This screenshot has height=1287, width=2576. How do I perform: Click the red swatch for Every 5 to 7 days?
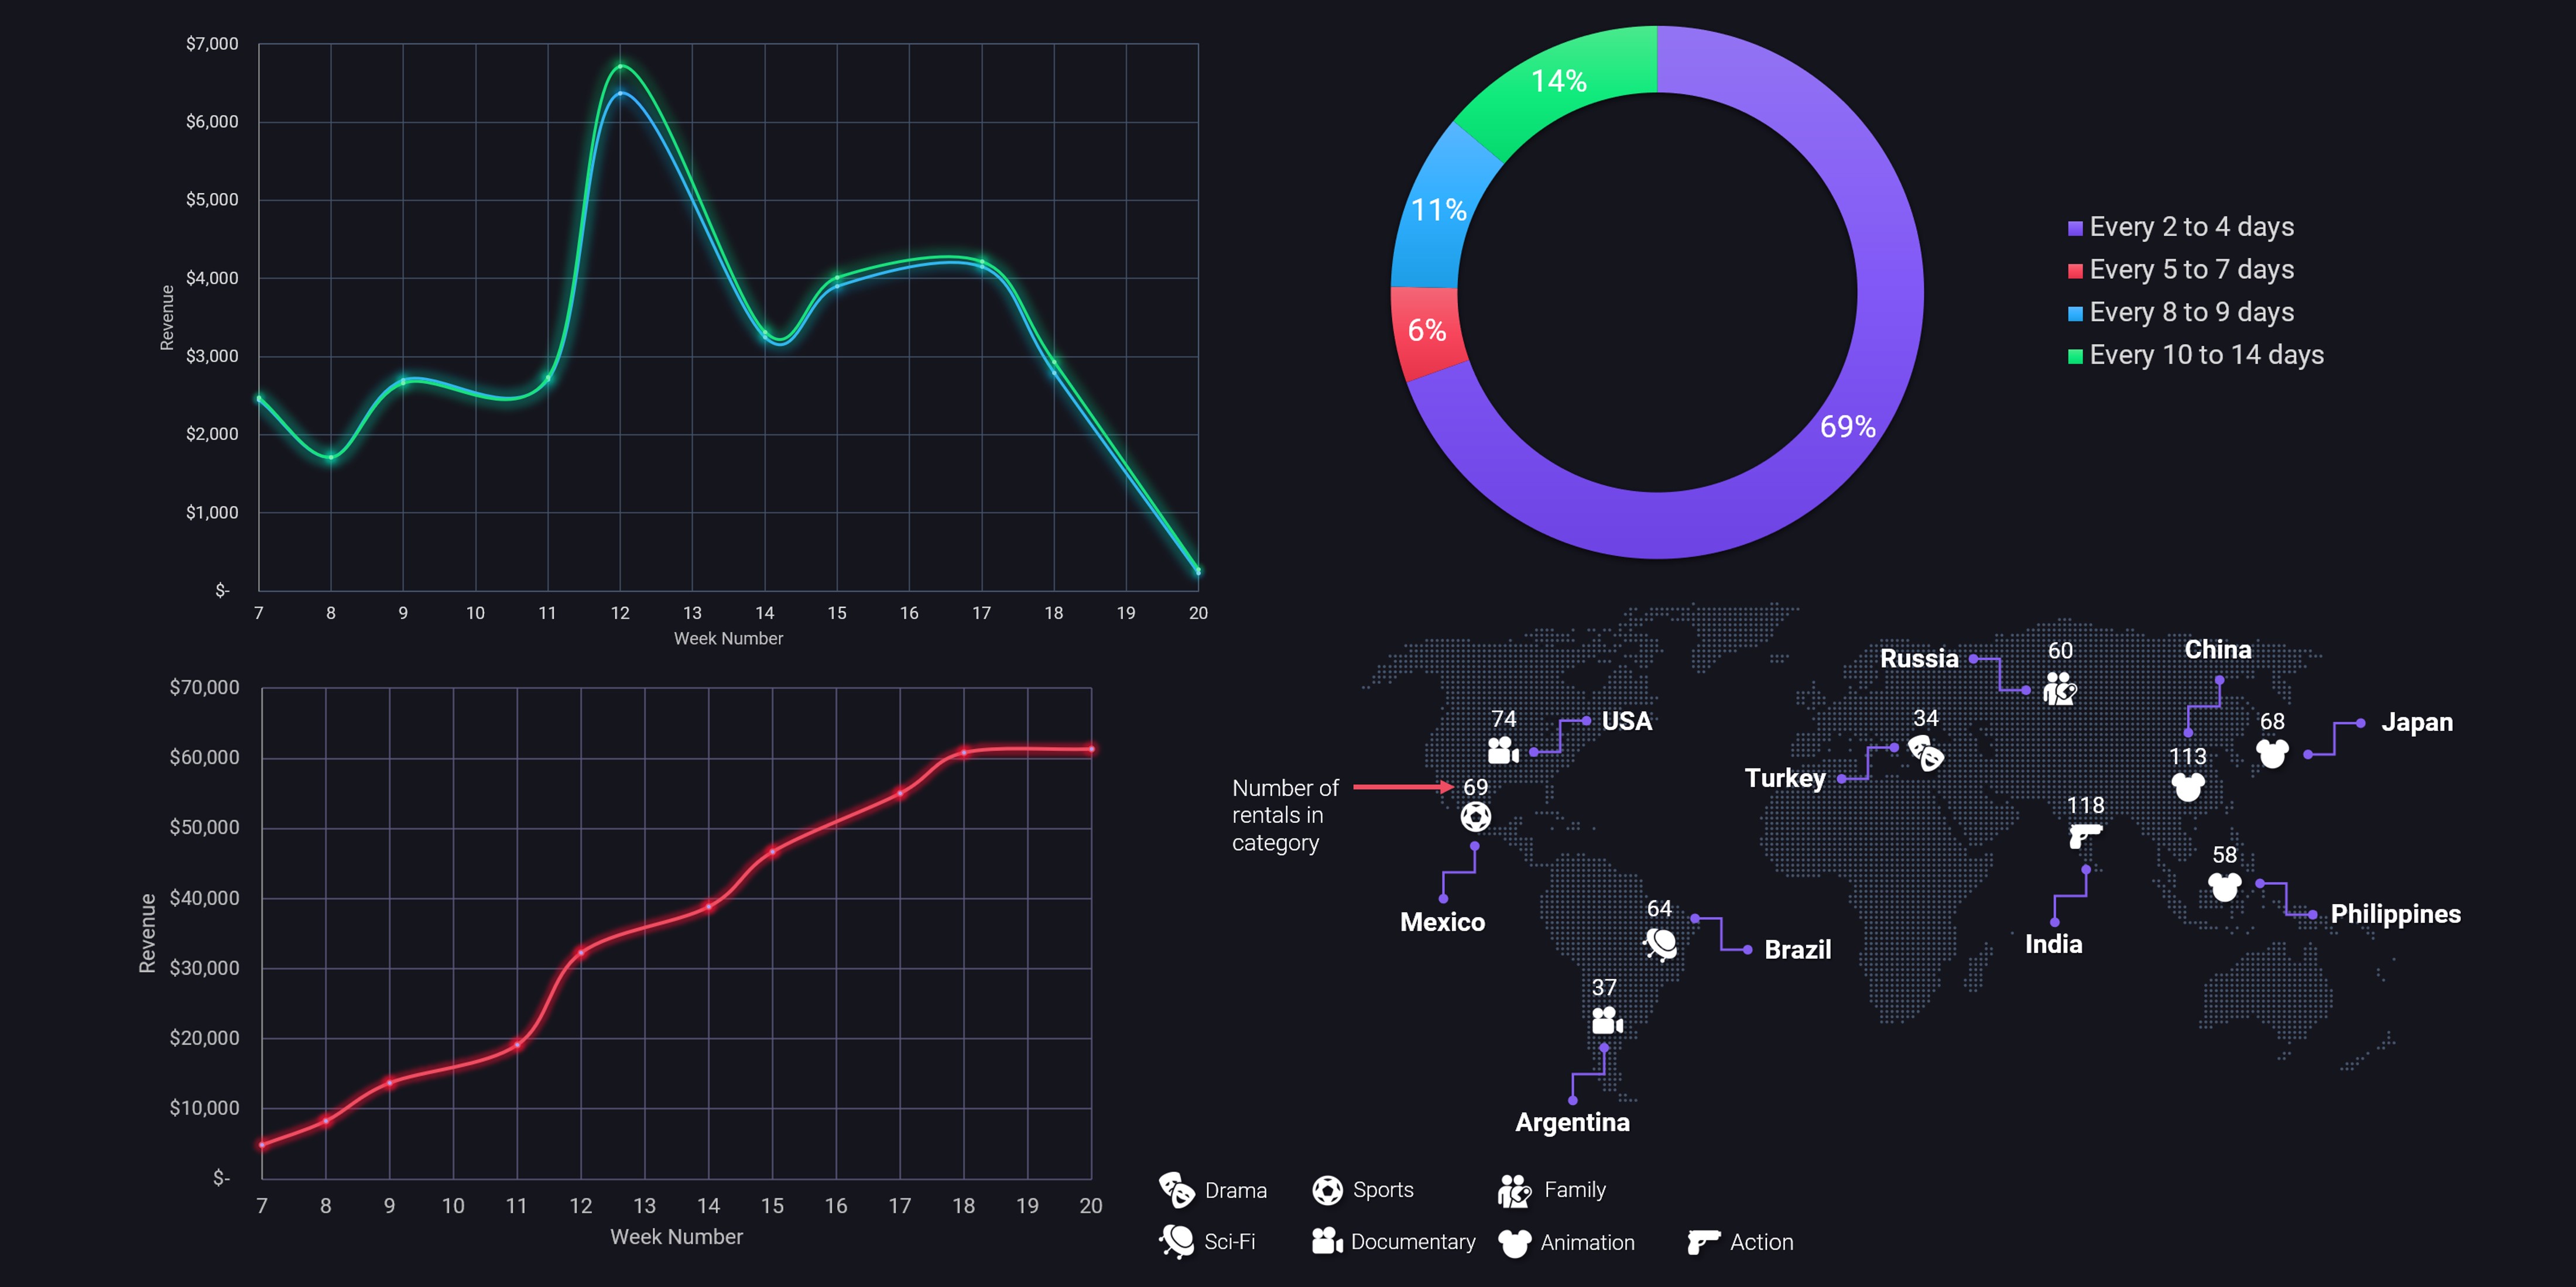pos(2075,271)
